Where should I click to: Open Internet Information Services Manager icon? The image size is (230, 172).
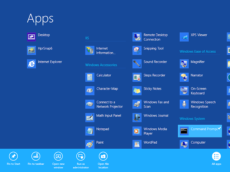click(x=90, y=50)
